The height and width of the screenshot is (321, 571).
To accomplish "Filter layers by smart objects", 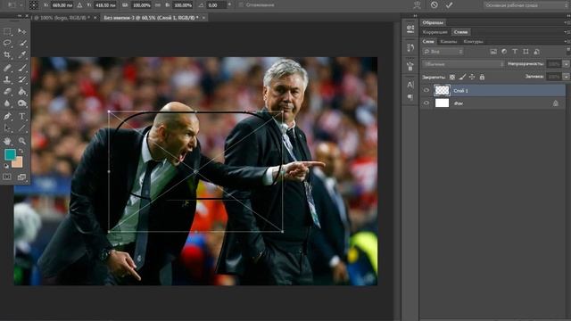I will (x=537, y=52).
